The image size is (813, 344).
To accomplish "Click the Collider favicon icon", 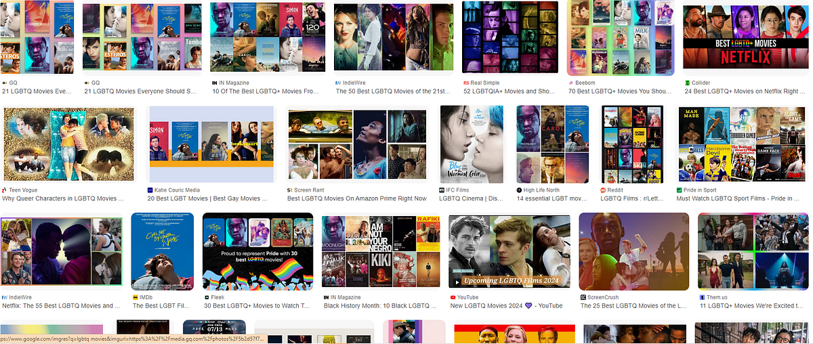I will click(x=686, y=83).
